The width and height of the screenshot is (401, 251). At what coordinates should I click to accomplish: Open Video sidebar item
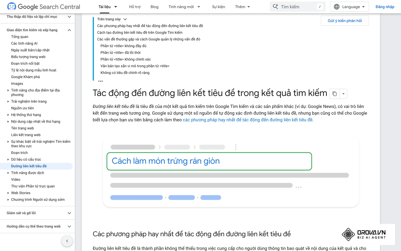(16, 179)
